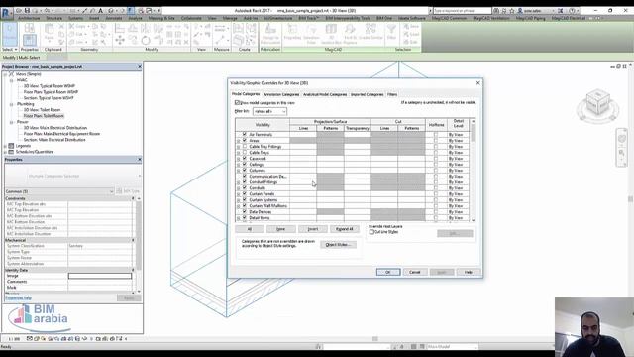This screenshot has height=357, width=634.
Task: Expand the Curtain Panels category row
Action: (239, 194)
